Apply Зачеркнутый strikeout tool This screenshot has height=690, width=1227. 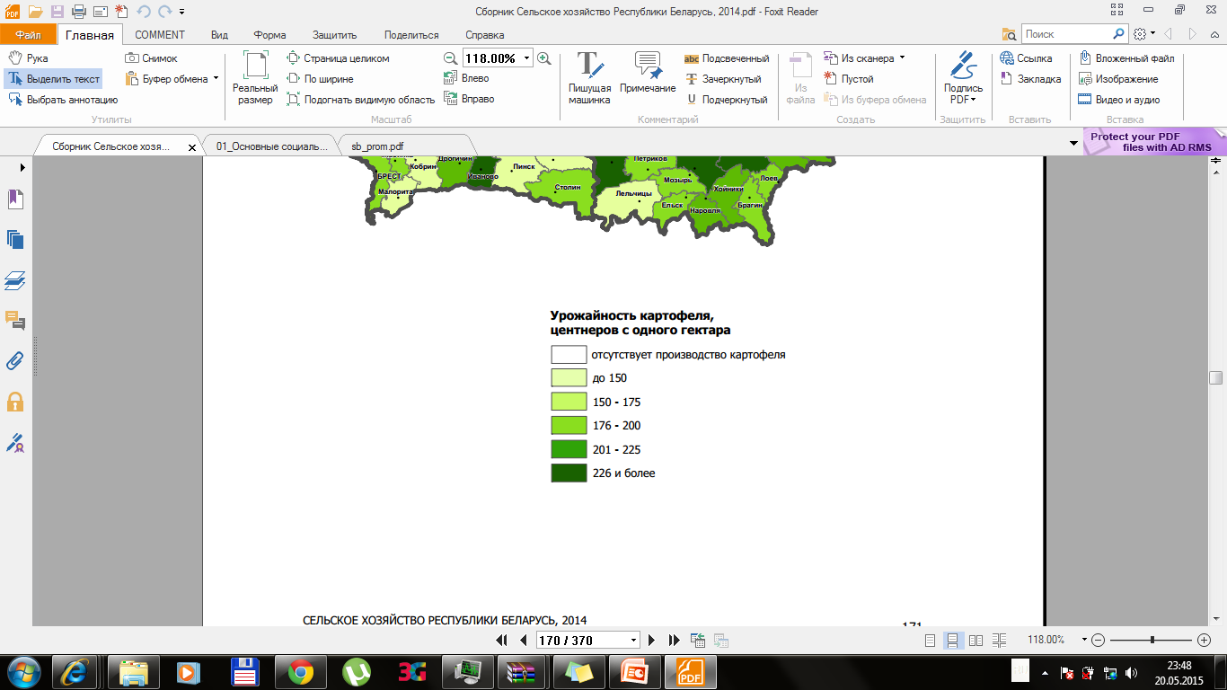pos(723,79)
